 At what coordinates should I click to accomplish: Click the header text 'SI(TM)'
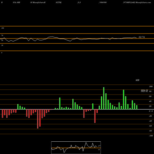(59, 2)
